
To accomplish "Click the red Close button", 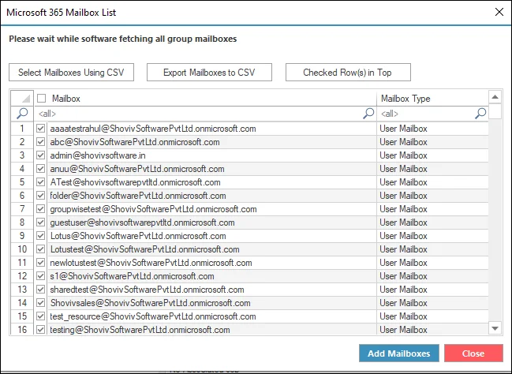I will tap(473, 353).
